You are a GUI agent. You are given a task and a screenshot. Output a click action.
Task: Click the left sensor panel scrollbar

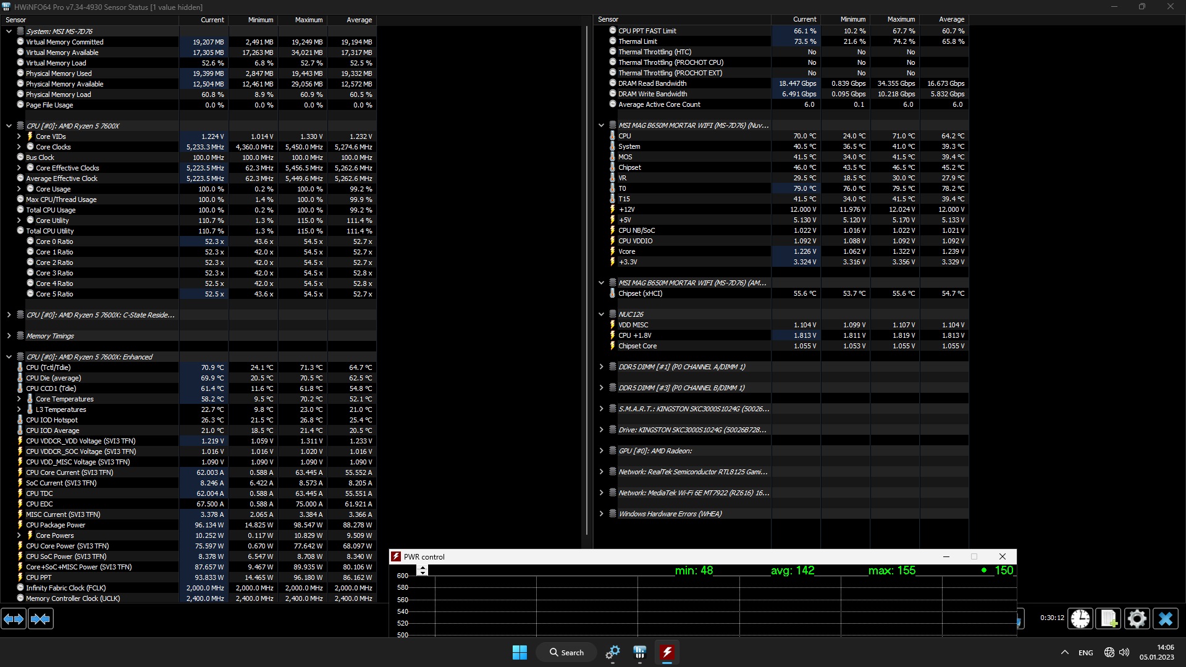586,278
